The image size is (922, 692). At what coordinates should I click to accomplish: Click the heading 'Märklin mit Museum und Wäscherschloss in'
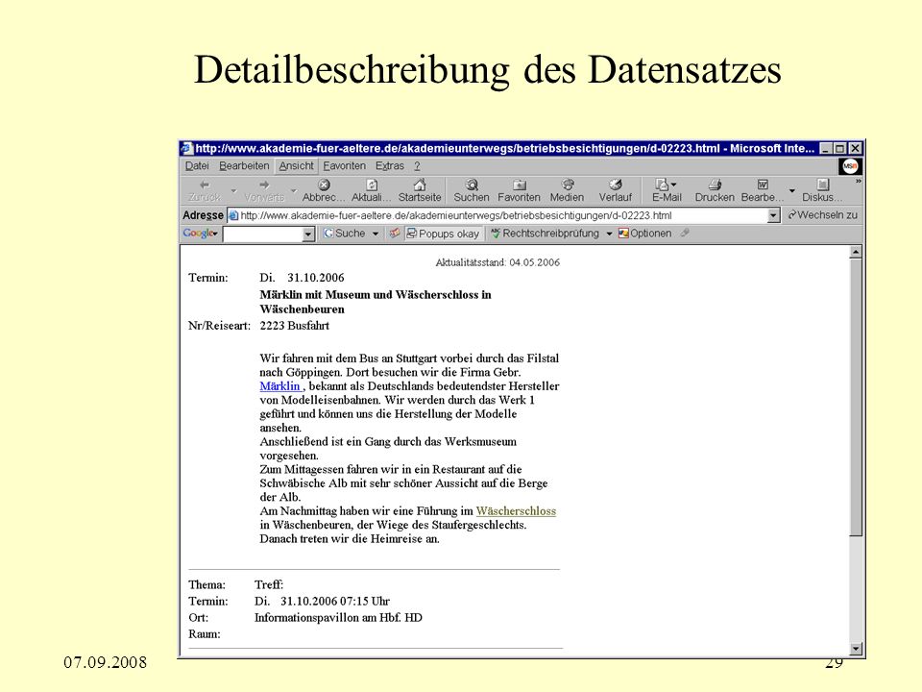coord(376,295)
